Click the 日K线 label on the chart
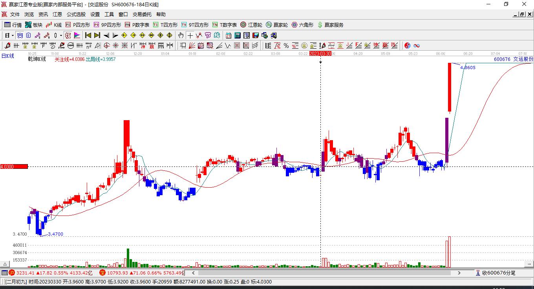Viewport: 534px width, 289px height. tap(8, 56)
